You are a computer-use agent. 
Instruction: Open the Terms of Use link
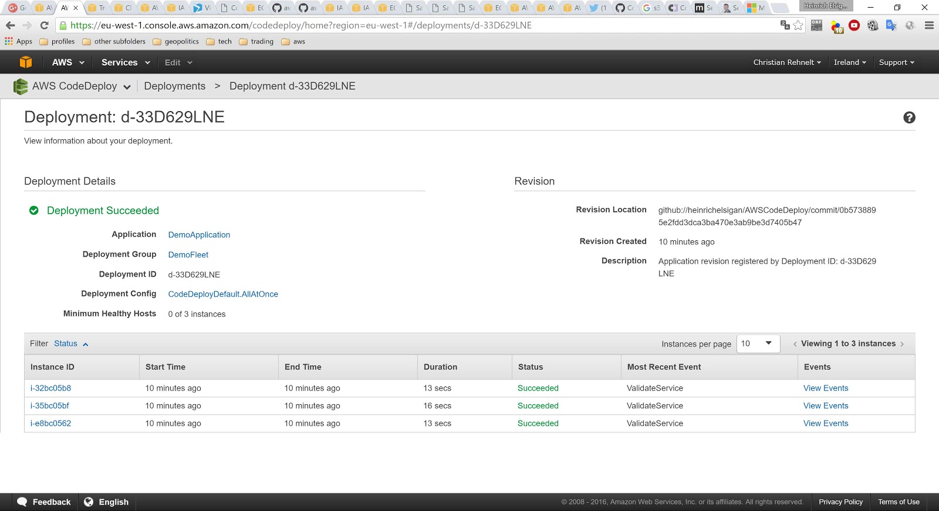point(899,502)
